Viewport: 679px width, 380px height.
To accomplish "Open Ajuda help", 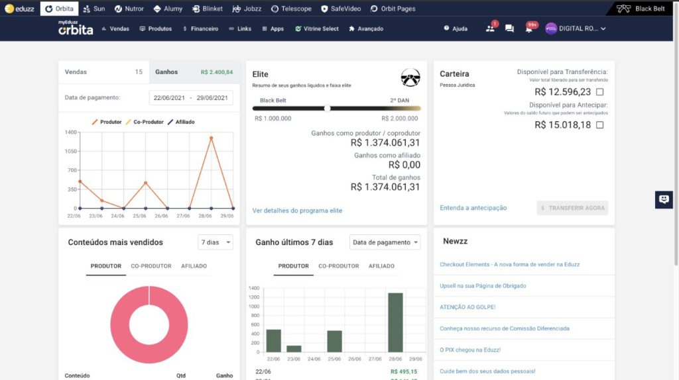I will click(456, 28).
